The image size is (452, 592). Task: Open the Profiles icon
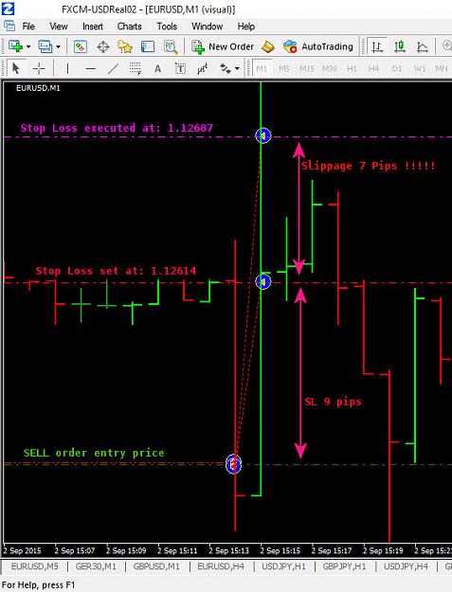point(45,46)
